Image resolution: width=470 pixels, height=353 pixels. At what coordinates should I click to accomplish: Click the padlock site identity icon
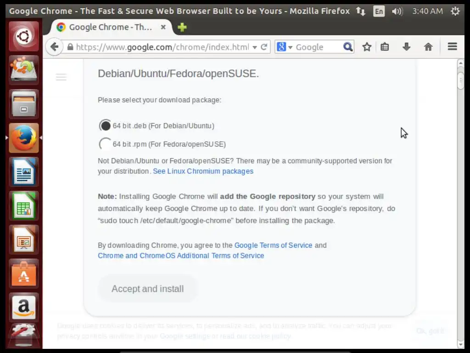pyautogui.click(x=70, y=47)
